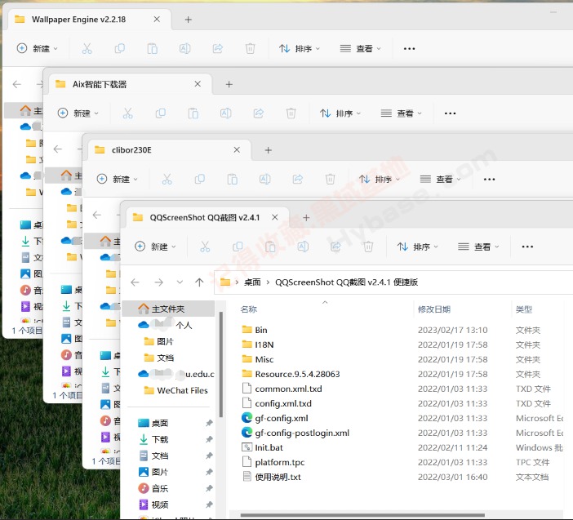The image size is (573, 520).
Task: Click Copy icon in clibor230E window
Action: pyautogui.click(x=199, y=180)
